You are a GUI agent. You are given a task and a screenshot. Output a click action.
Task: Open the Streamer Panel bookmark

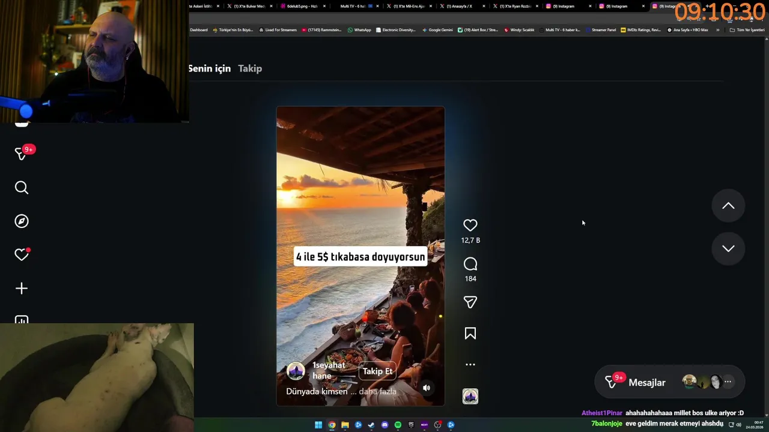tap(601, 30)
